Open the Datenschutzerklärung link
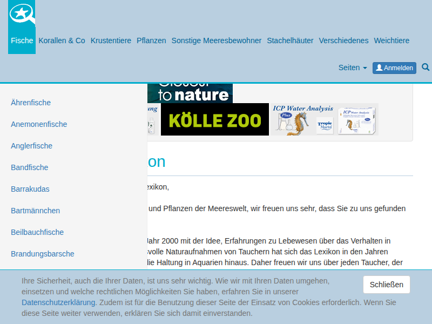Screen dimensions: 432x324 [x=59, y=302]
